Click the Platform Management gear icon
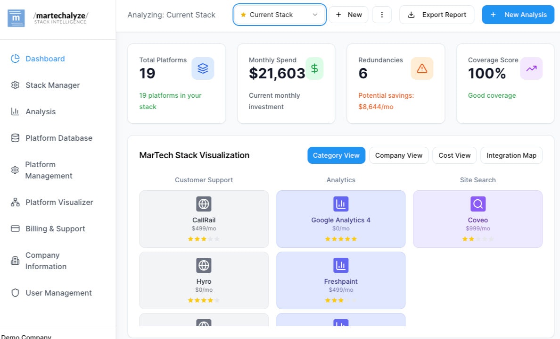Viewport: 560px width, 339px height. pyautogui.click(x=15, y=170)
